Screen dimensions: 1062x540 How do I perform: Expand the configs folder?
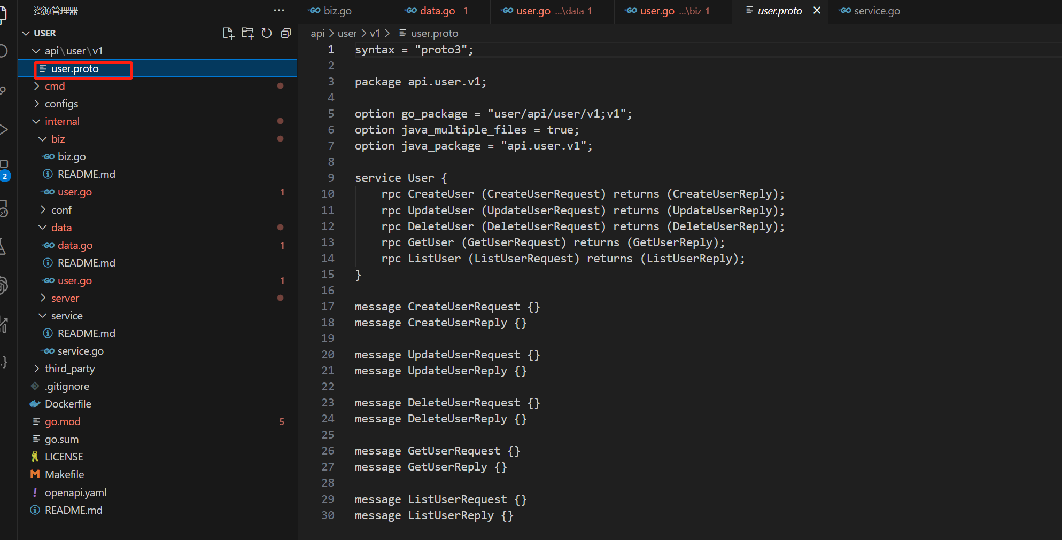36,104
